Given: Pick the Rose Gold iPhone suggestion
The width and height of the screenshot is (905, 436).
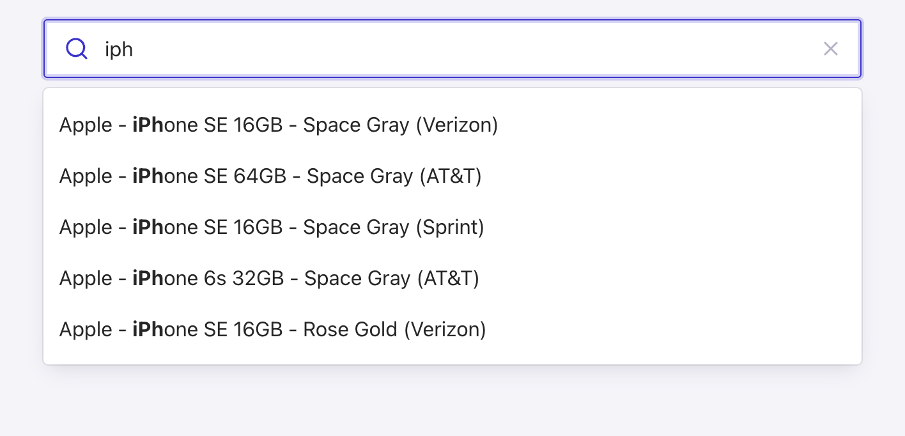Looking at the screenshot, I should point(273,329).
